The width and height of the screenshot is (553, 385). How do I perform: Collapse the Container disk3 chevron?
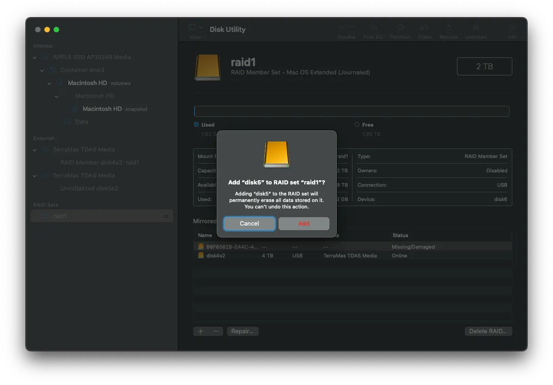42,70
